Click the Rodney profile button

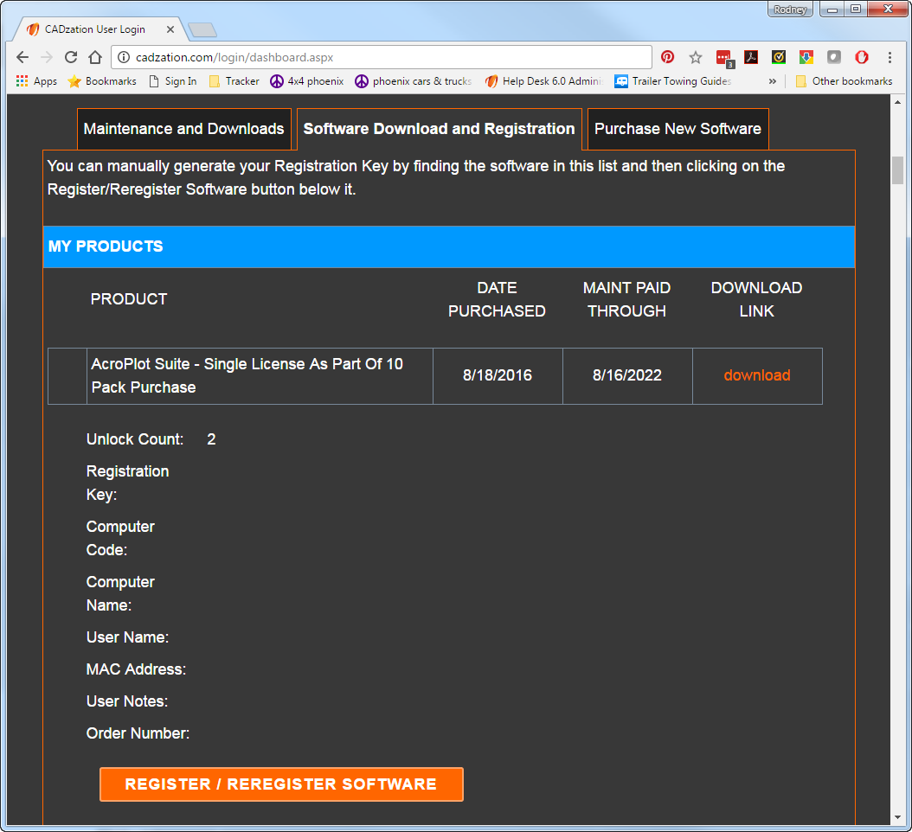coord(790,10)
